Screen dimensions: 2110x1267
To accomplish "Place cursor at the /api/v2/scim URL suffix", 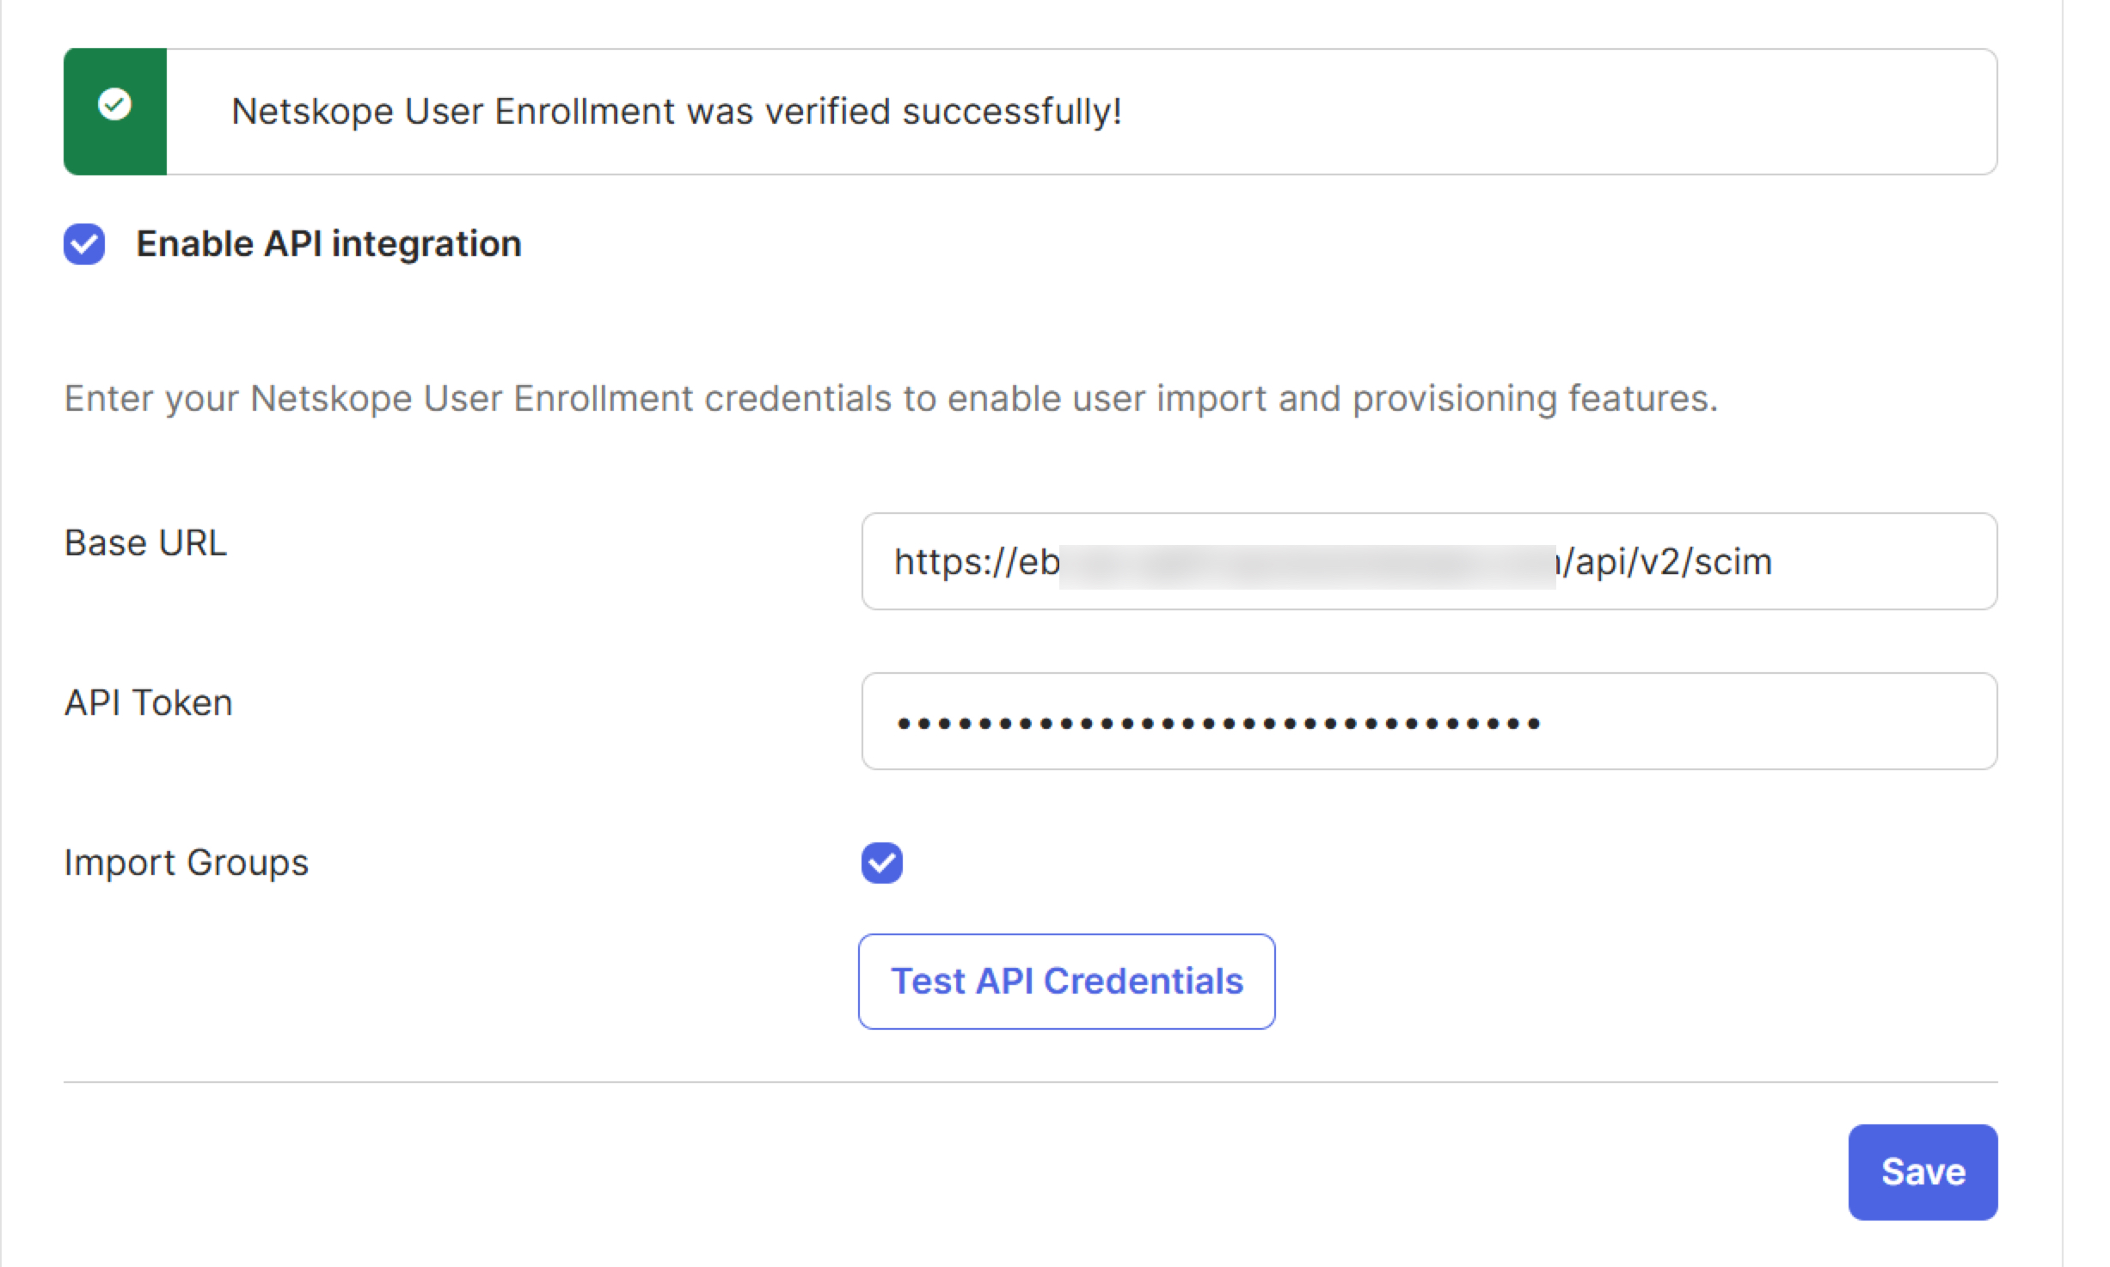I will [x=1666, y=562].
